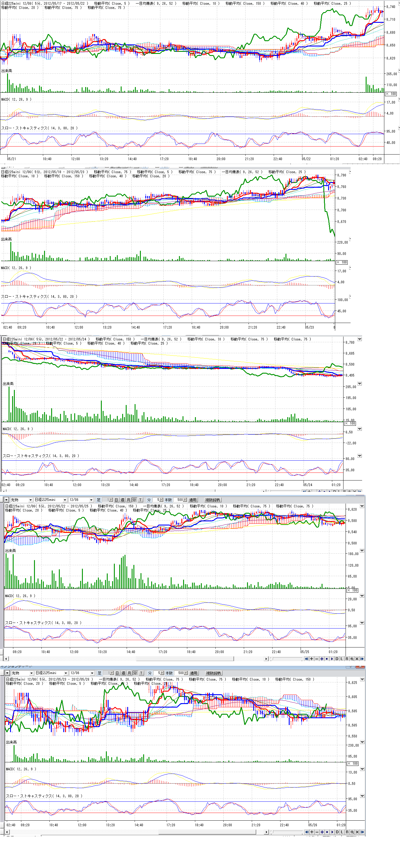Click the magnifier zoom icon under the 05/25 chart
Screen dimensions: 400x855
pyautogui.click(x=352, y=659)
